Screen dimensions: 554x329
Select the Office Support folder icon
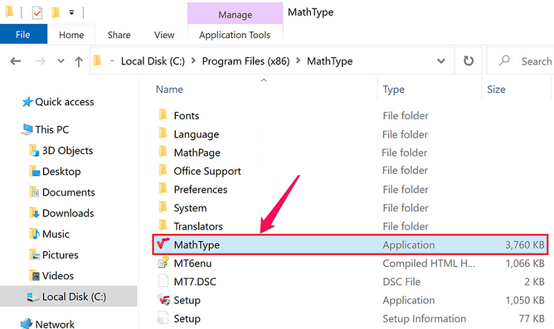[x=163, y=170]
